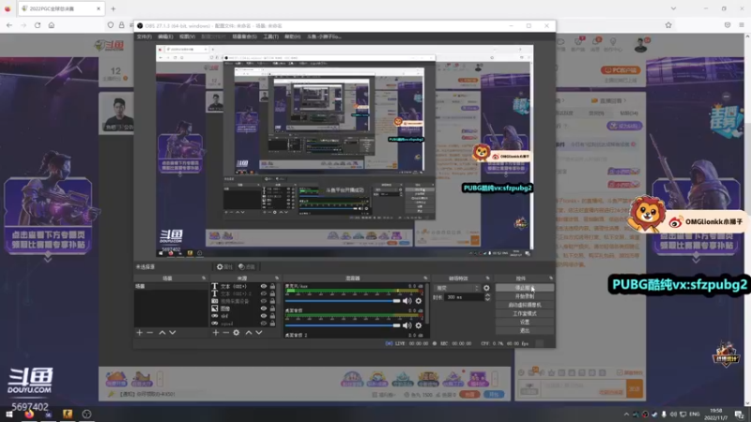Open the browser hamburger menu
Screen dimensions: 751x422
(742, 25)
